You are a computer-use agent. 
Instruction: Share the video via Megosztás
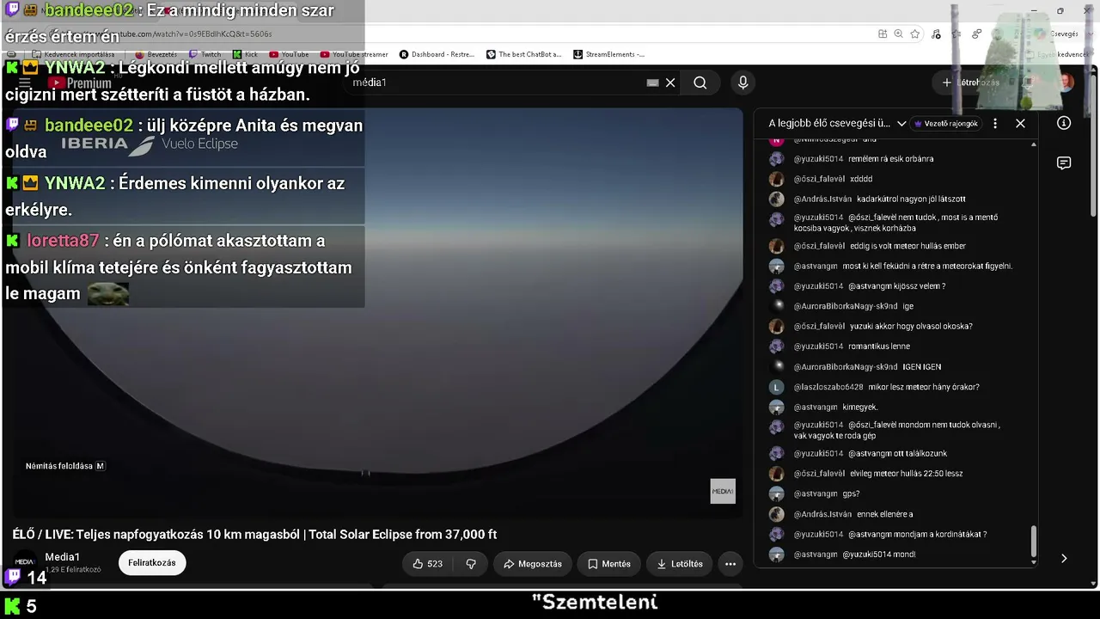pos(533,564)
